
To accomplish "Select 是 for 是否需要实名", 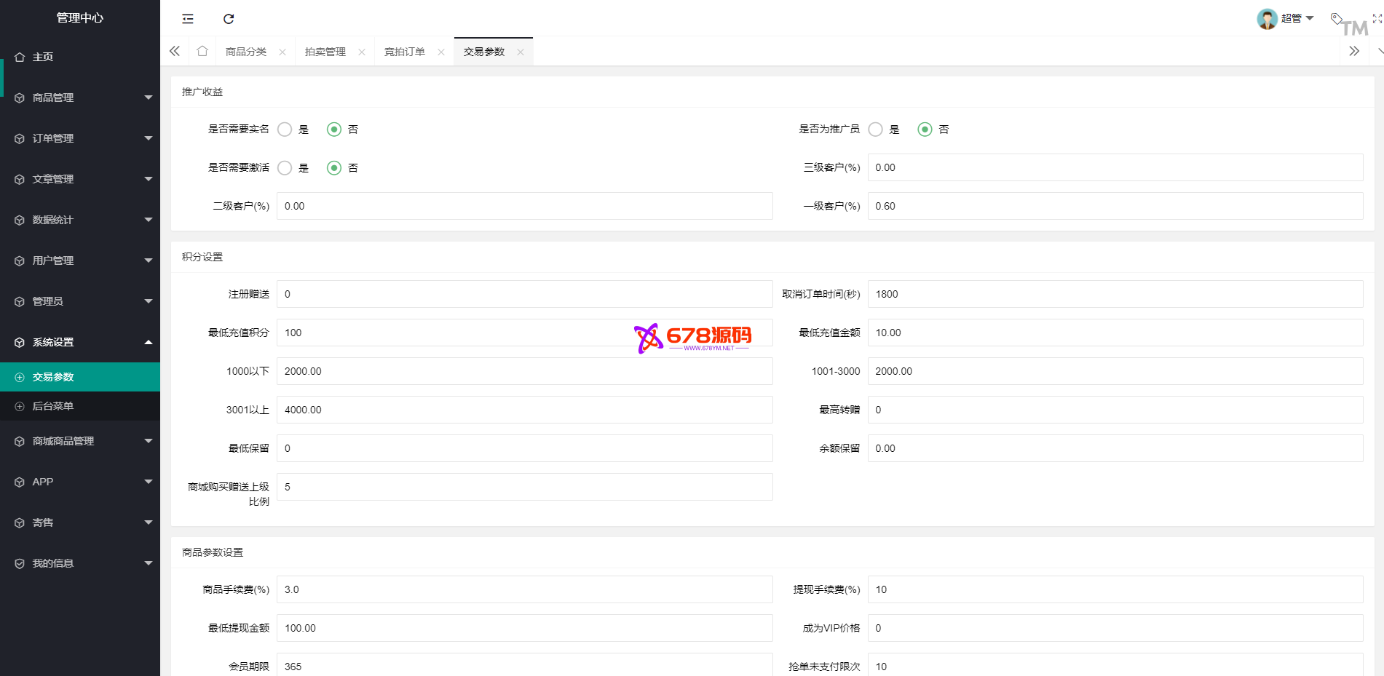I will click(285, 130).
